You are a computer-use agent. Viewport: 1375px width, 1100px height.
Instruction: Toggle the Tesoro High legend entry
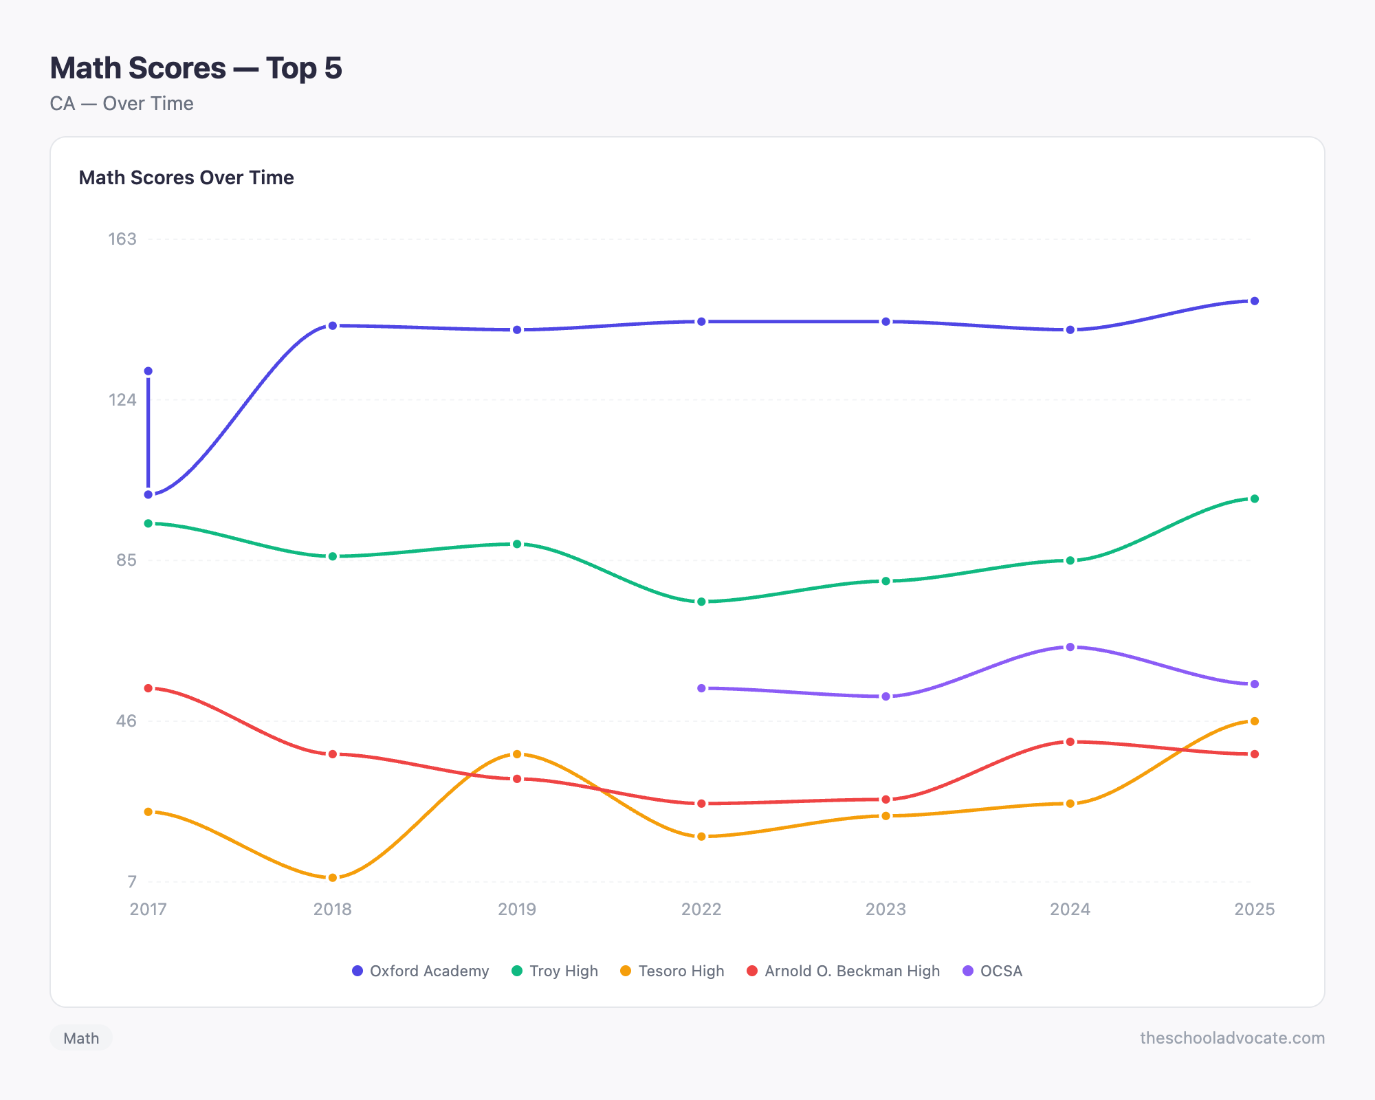(672, 971)
